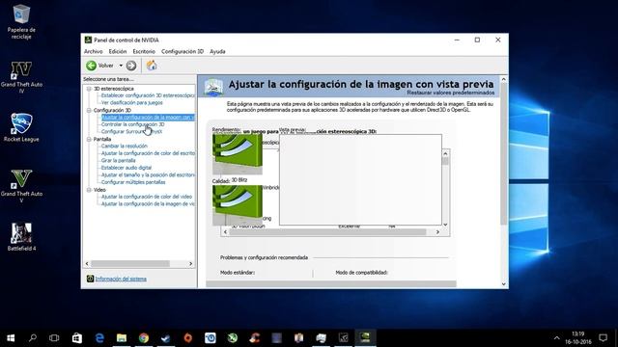Screen dimensions: 618x347
Task: Collapse the Video tree node
Action: click(89, 190)
